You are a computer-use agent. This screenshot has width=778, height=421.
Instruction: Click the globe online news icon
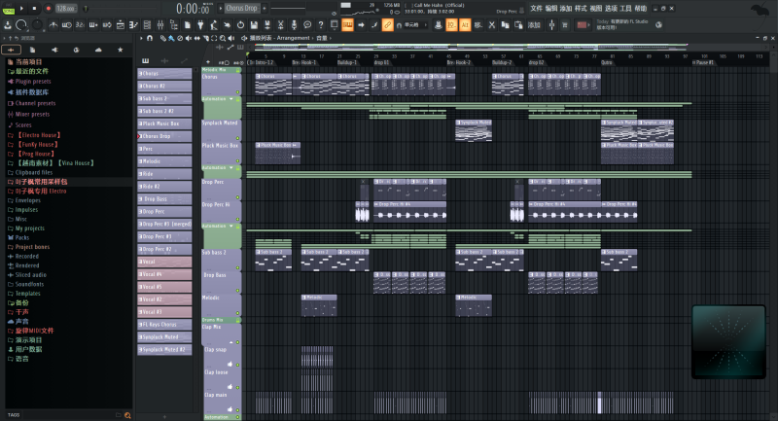pyautogui.click(x=659, y=25)
